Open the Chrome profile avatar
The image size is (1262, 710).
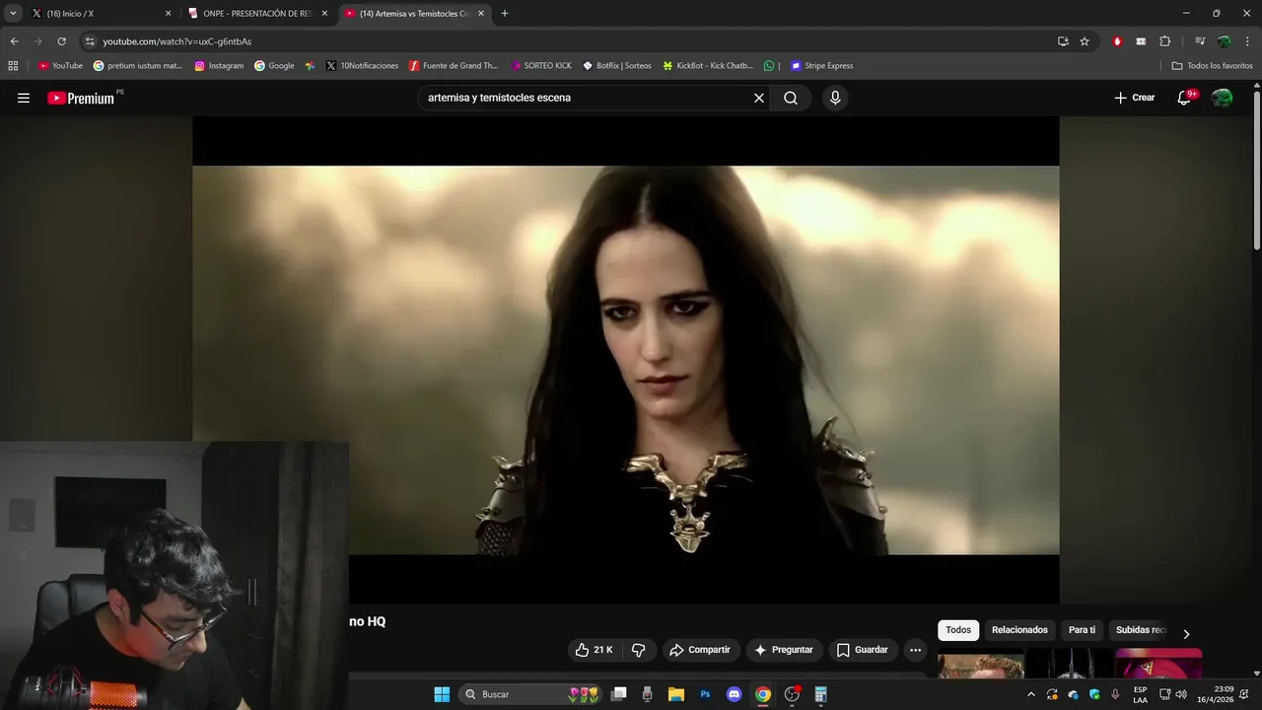coord(1224,41)
